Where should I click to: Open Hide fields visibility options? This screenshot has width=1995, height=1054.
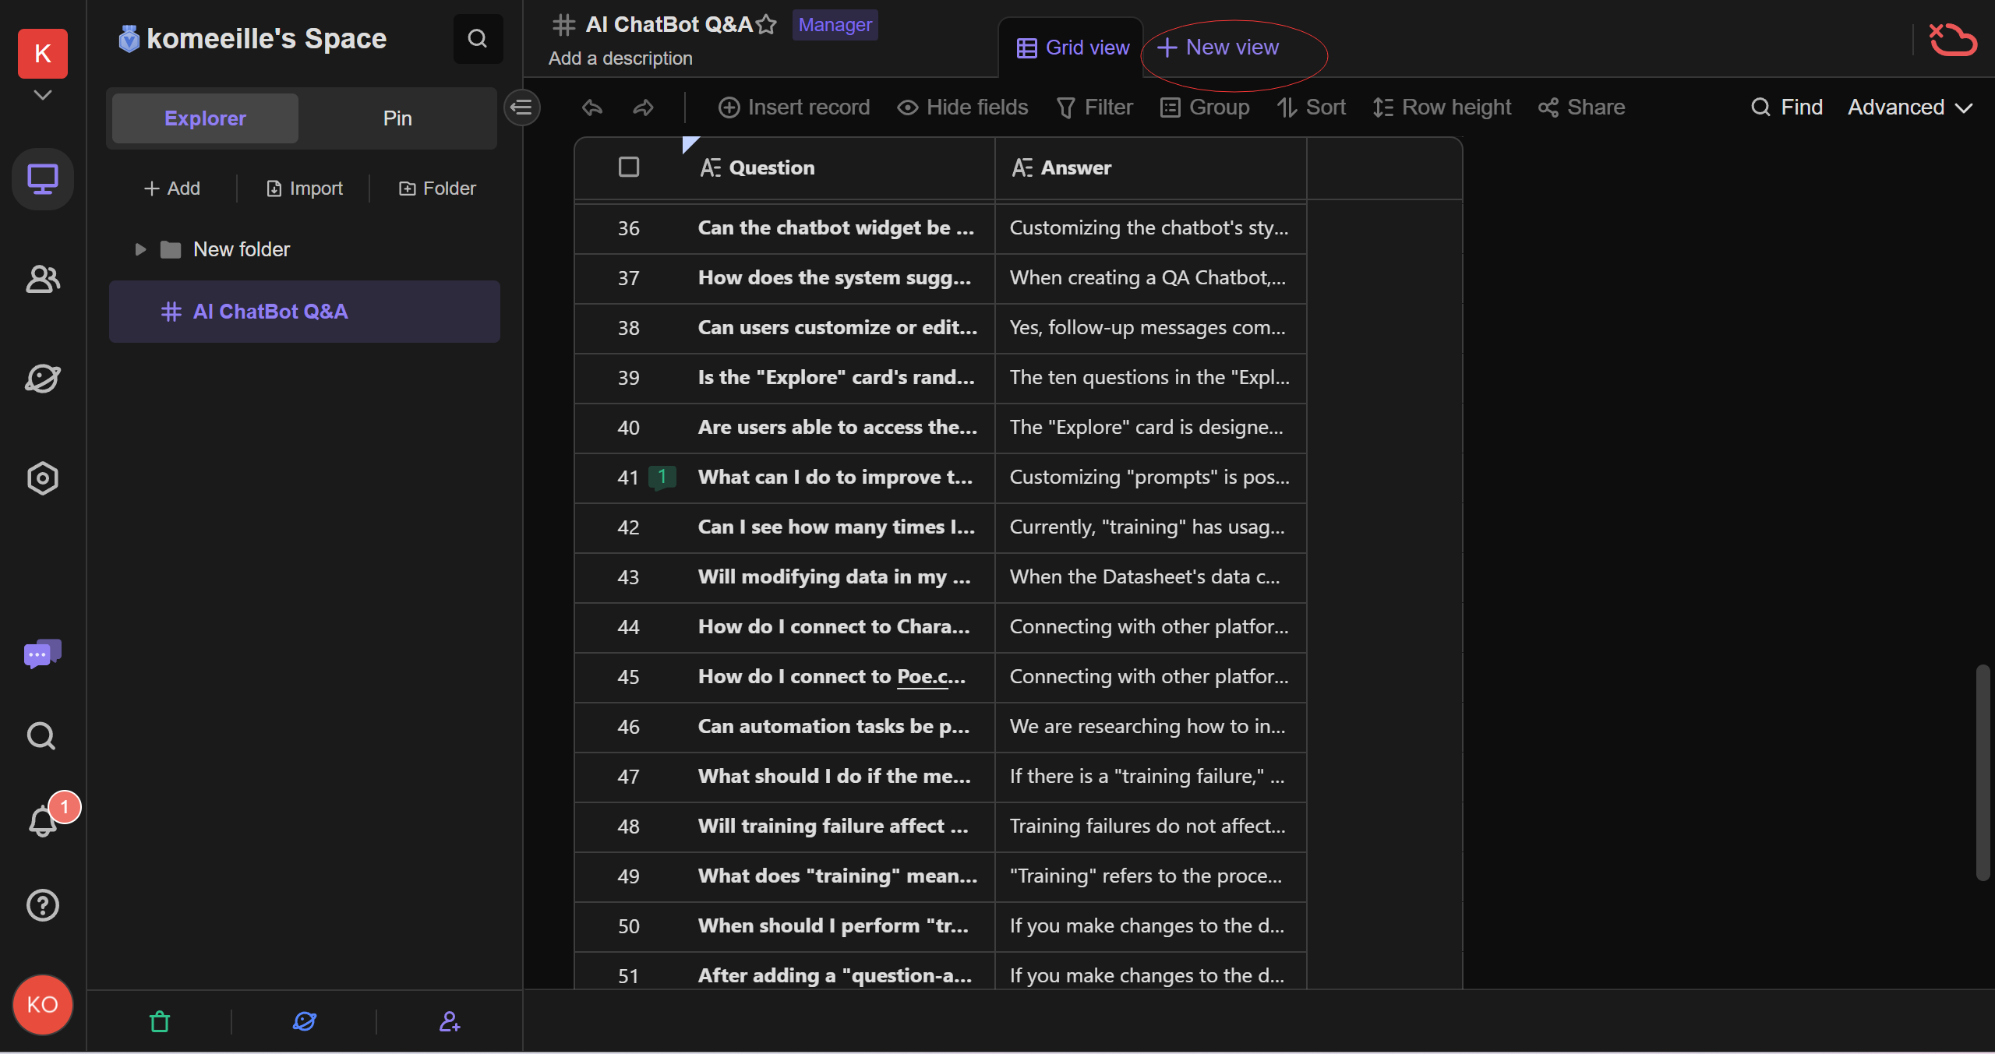click(x=962, y=108)
